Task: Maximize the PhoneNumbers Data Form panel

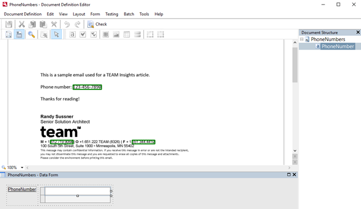Action: click(289, 174)
